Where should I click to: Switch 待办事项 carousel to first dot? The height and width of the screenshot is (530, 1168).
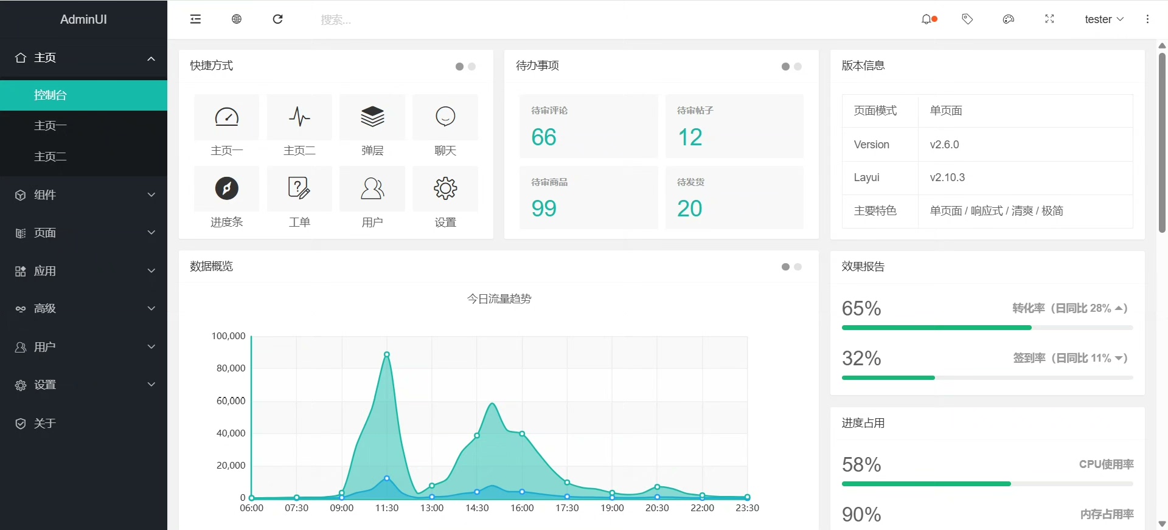(x=785, y=66)
